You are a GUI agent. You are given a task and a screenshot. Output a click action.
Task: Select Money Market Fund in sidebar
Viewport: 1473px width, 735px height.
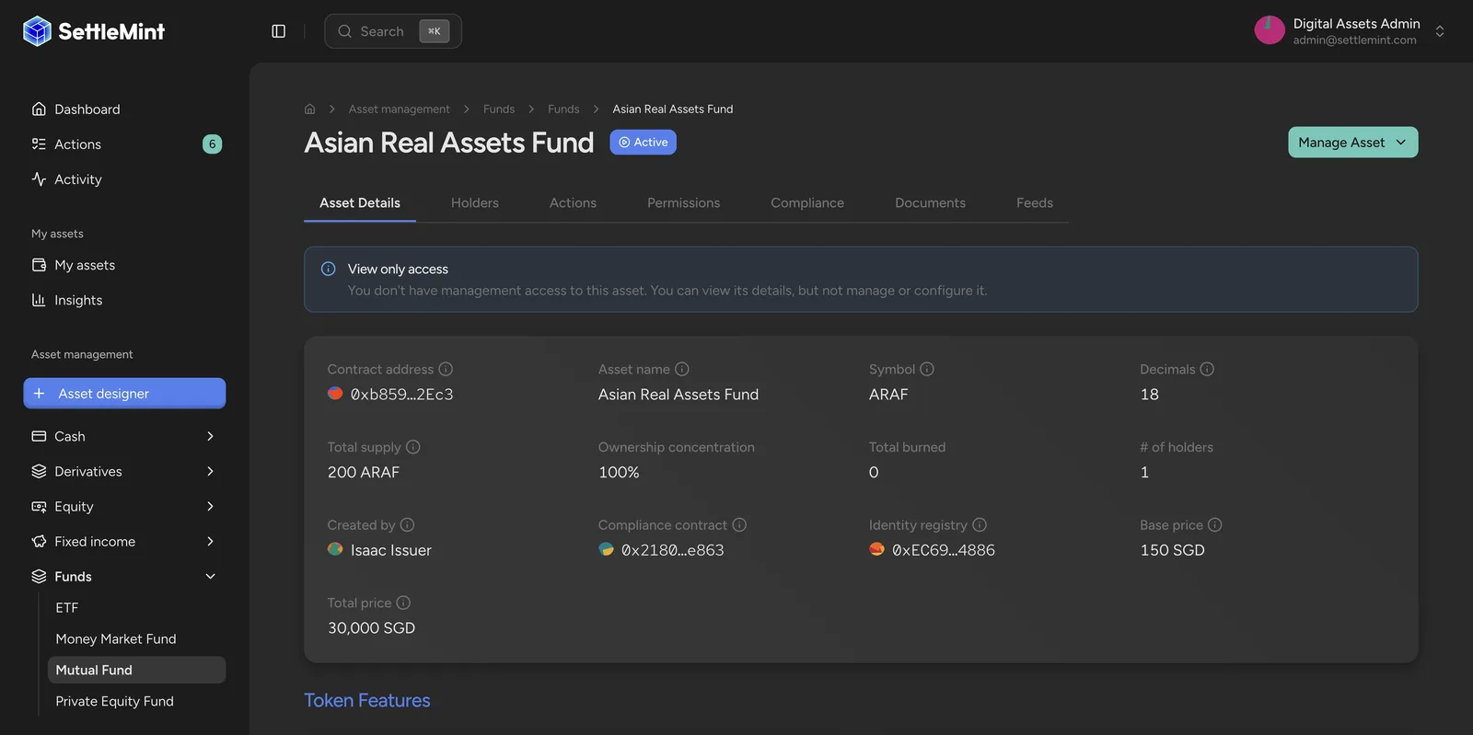pyautogui.click(x=116, y=639)
